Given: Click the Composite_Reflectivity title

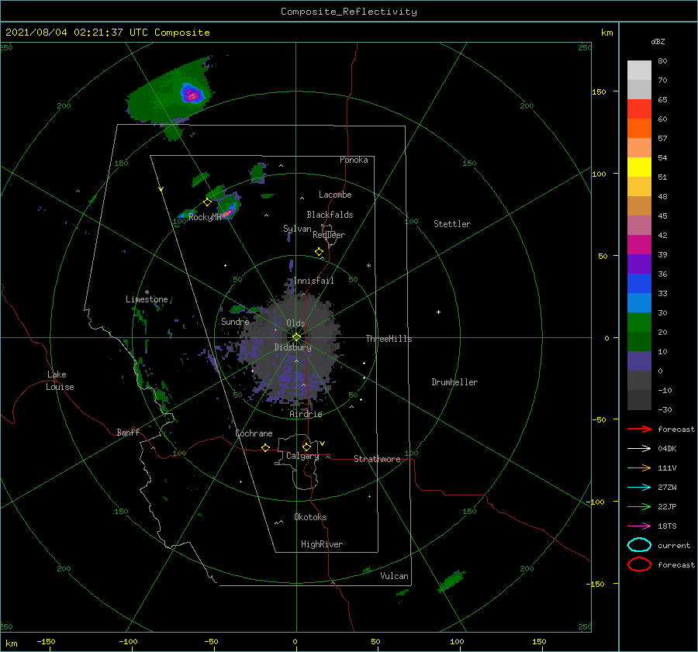Looking at the screenshot, I should [x=349, y=12].
